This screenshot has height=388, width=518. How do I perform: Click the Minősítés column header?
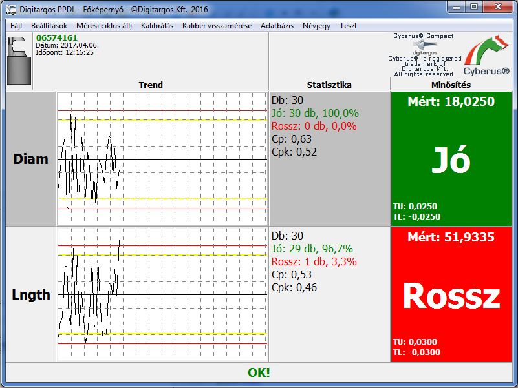coord(451,85)
